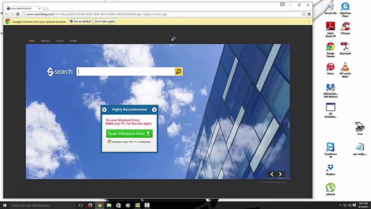Viewport: 371px width, 209px height.
Task: Go back in Chrome
Action: pyautogui.click(x=7, y=14)
